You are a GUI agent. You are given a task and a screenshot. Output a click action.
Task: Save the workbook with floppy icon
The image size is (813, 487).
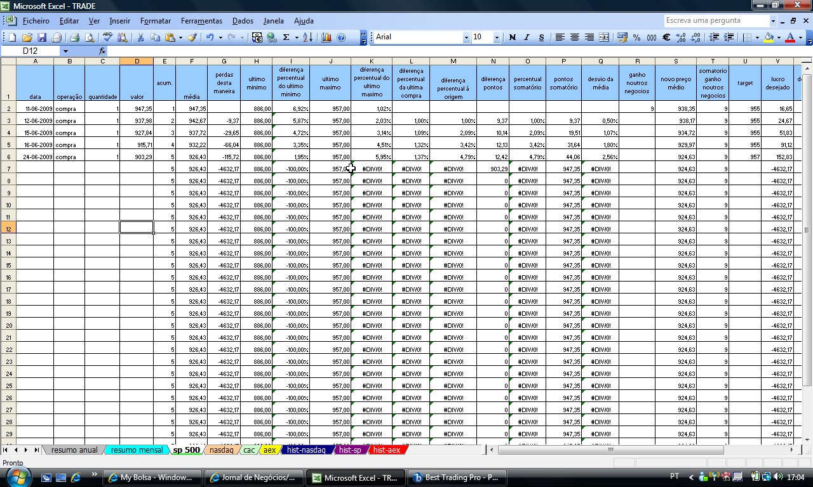click(x=42, y=37)
